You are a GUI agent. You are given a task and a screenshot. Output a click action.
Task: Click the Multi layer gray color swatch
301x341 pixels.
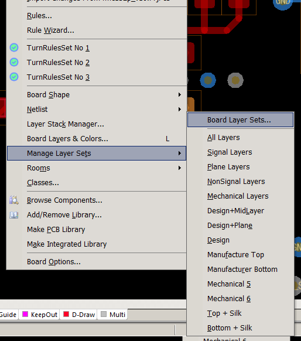tap(104, 314)
